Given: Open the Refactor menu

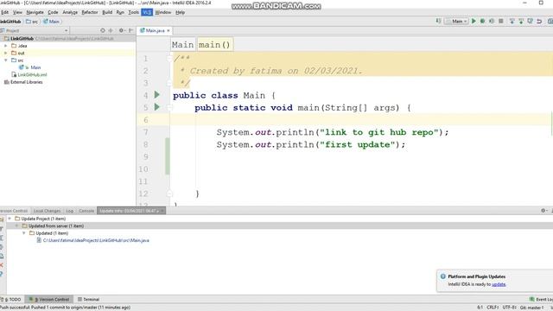Looking at the screenshot, I should click(x=90, y=12).
